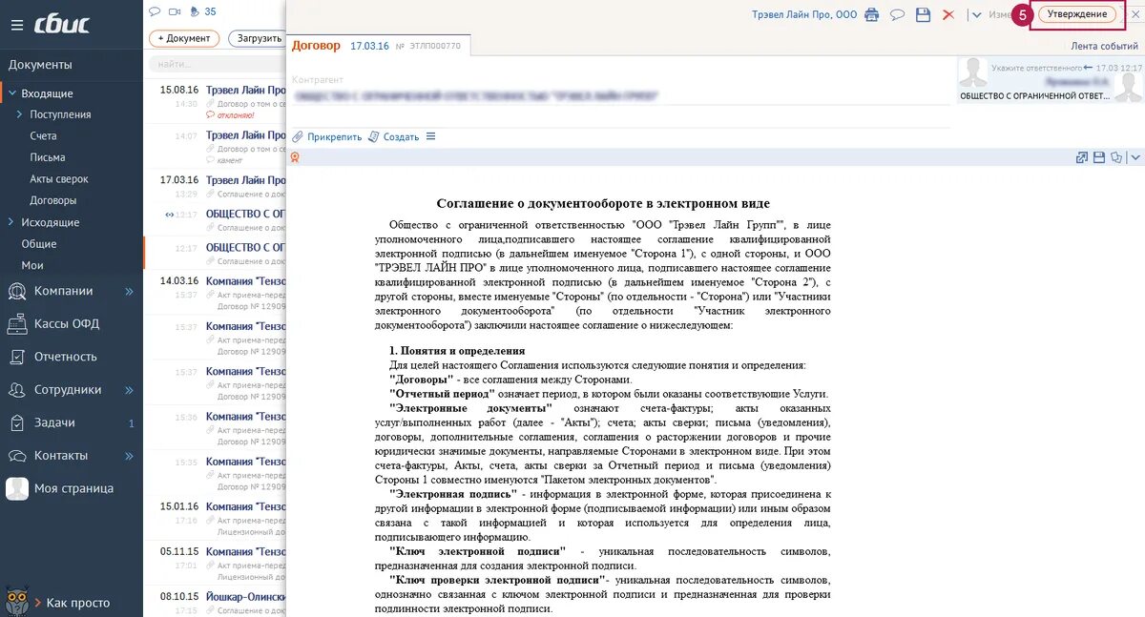Open Общие documents folder
The height and width of the screenshot is (617, 1145).
coord(39,244)
